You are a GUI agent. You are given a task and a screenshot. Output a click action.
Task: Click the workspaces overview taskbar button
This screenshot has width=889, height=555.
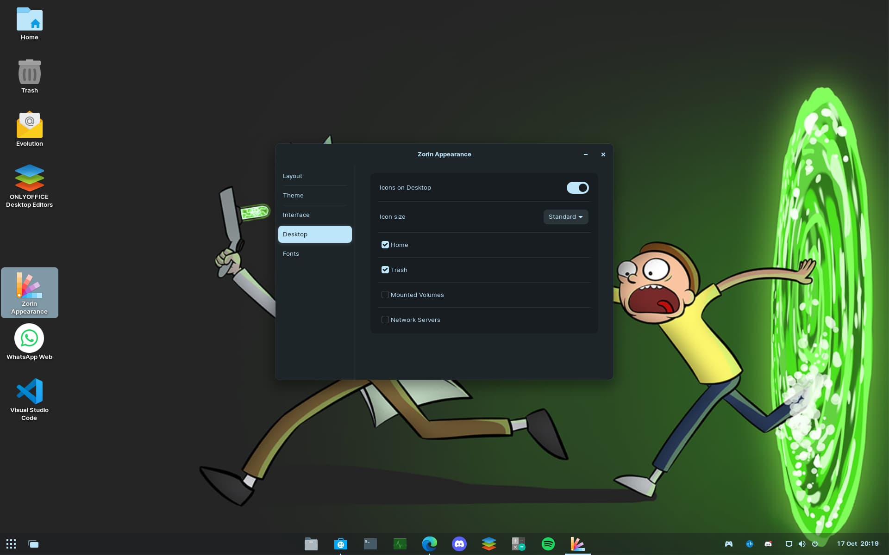(33, 544)
